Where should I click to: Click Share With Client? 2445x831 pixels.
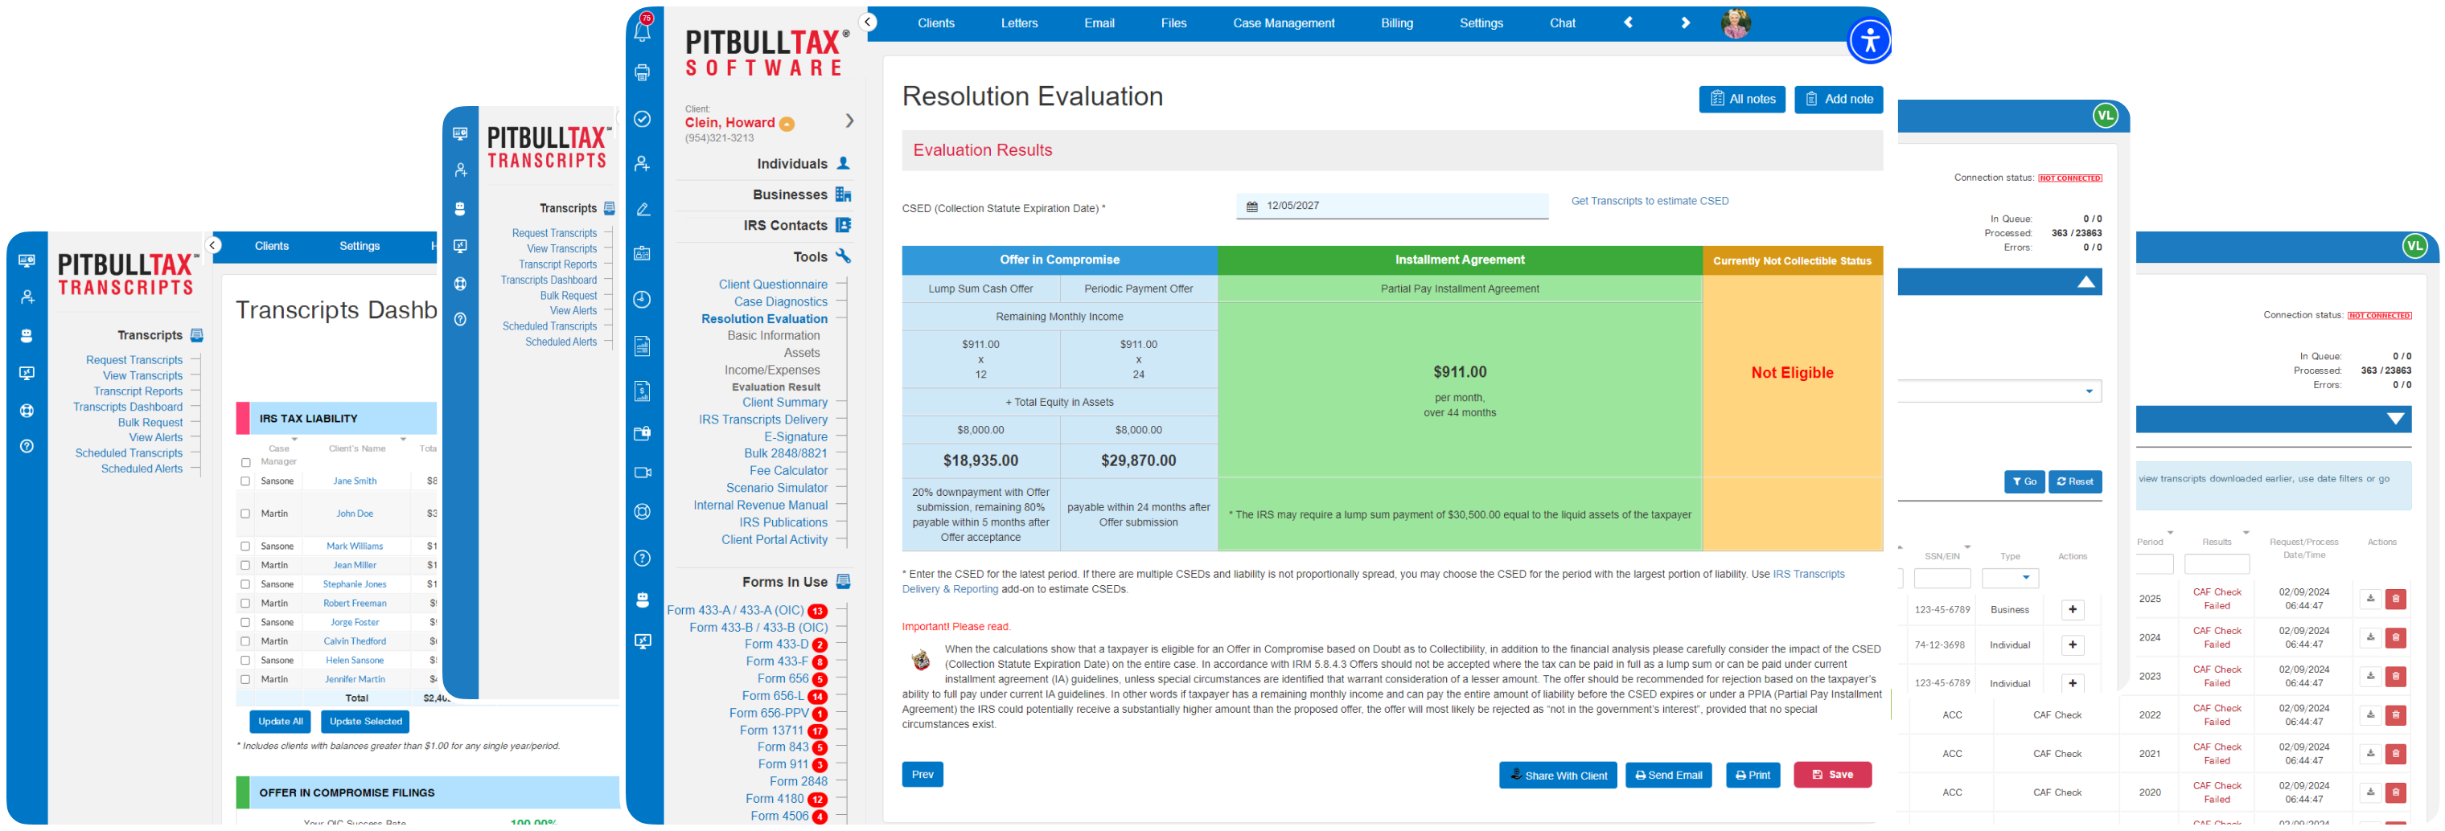click(1558, 776)
